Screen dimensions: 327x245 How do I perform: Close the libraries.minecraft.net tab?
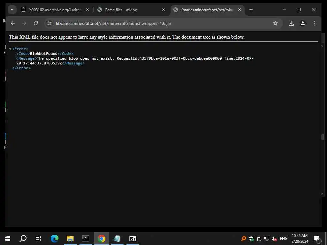(x=240, y=10)
